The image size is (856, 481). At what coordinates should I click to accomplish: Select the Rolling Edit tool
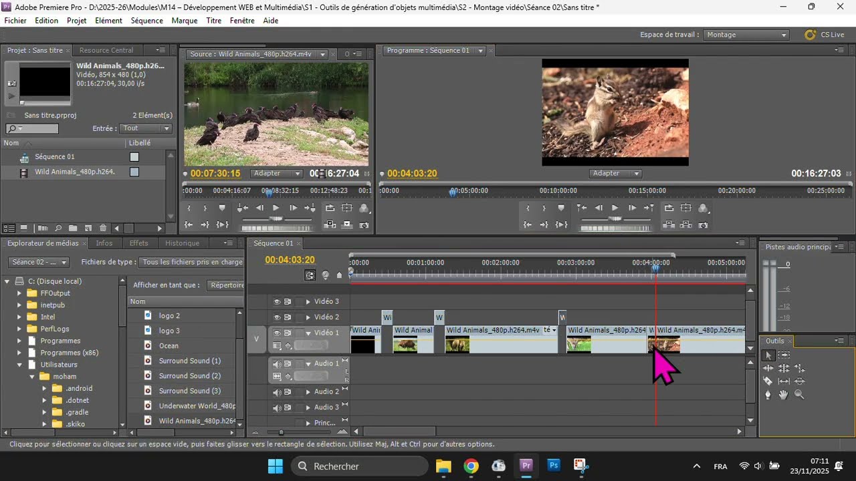click(x=784, y=368)
